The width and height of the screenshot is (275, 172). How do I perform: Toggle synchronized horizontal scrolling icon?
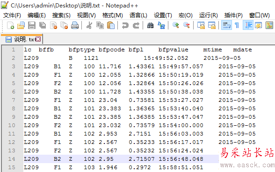click(x=212, y=25)
